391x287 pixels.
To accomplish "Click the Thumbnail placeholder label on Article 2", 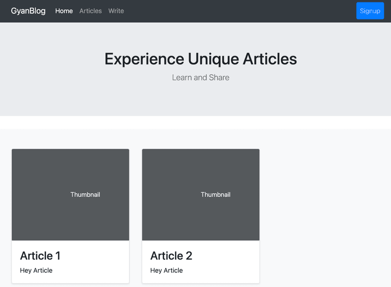I will click(216, 194).
